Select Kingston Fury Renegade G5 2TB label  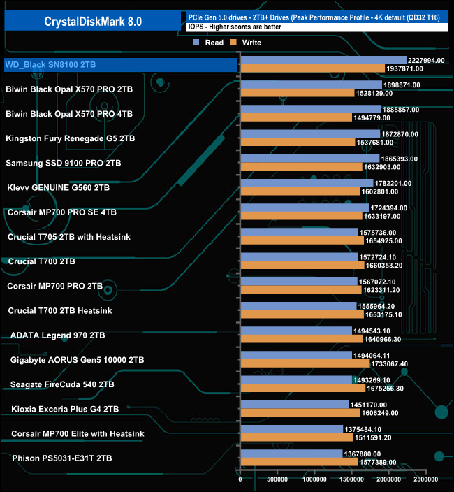[x=71, y=138]
